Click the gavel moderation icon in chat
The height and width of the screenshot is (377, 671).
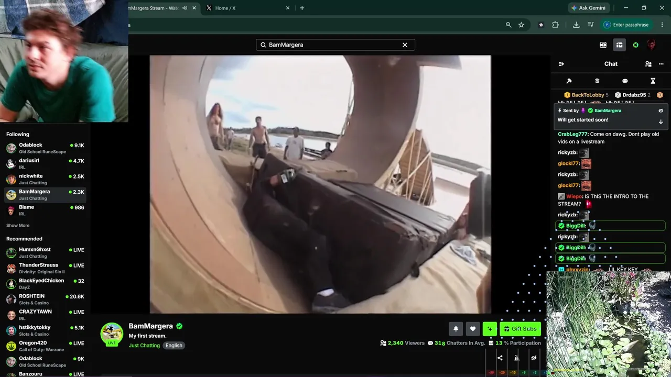point(569,81)
